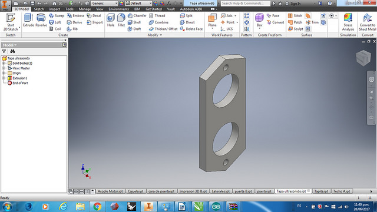
Task: Switch to Acople Motor.ipt document tab
Action: click(110, 191)
